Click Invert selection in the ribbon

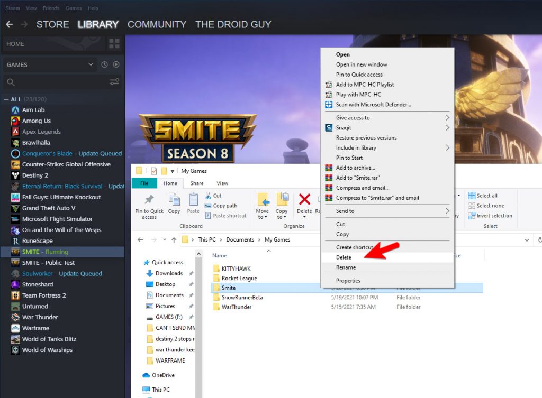click(490, 216)
